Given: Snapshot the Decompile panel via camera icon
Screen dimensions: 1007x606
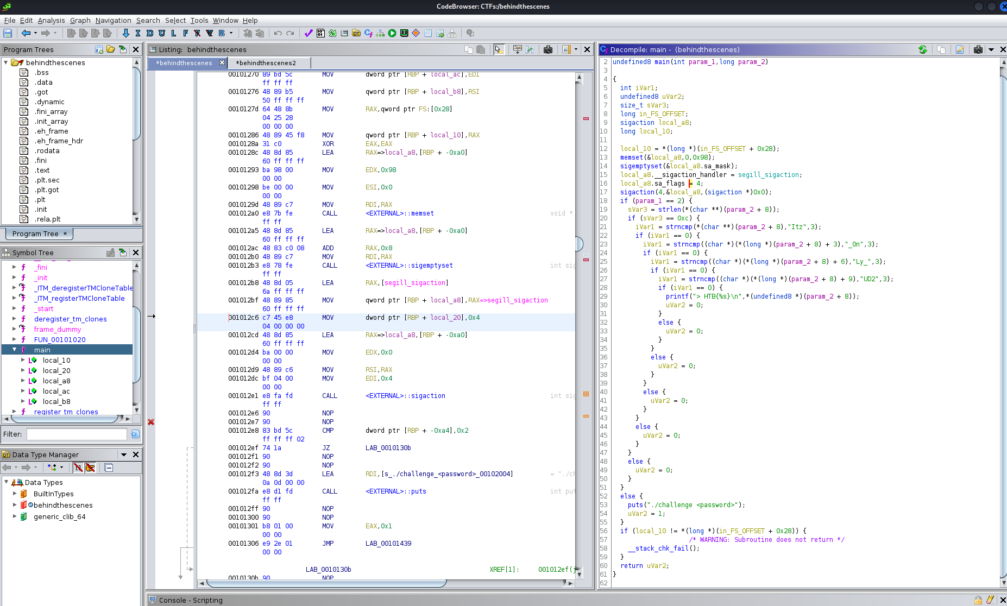Looking at the screenshot, I should pyautogui.click(x=978, y=49).
